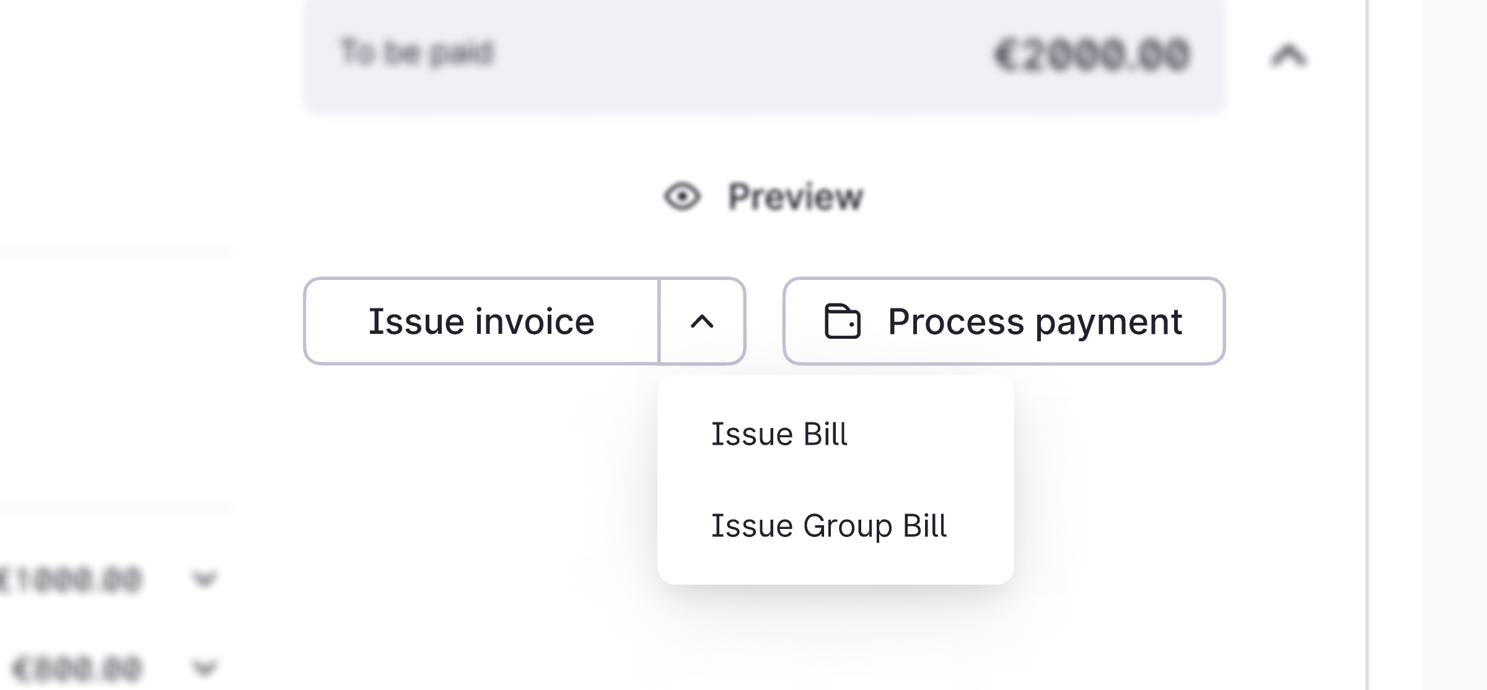This screenshot has width=1487, height=690.
Task: Click the To be paid label
Action: (x=416, y=53)
